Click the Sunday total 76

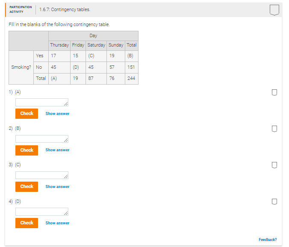(x=116, y=79)
